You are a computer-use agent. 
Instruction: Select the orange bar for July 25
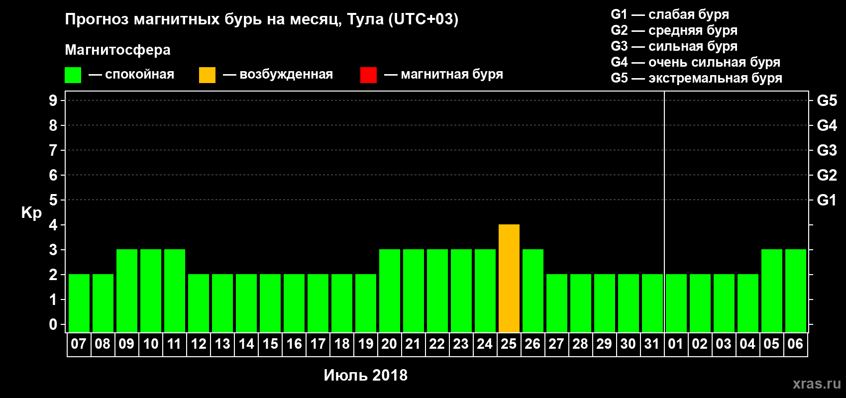pyautogui.click(x=509, y=278)
